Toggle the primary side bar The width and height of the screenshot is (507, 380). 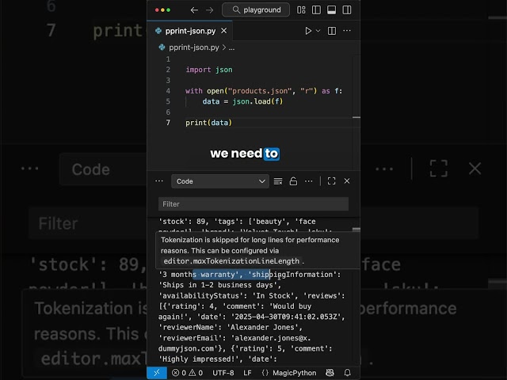pos(316,10)
